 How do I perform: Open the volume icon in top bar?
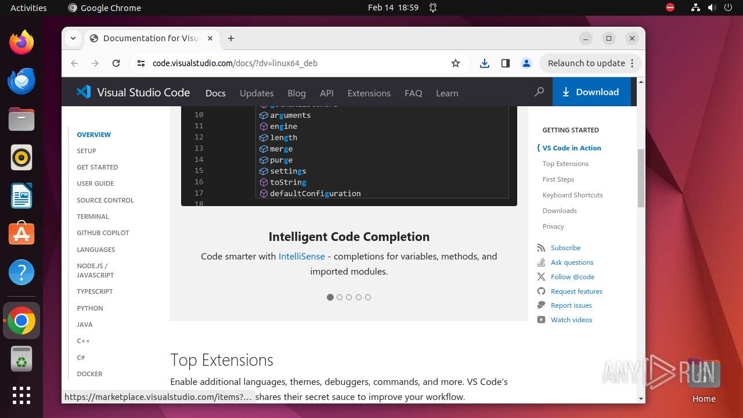pyautogui.click(x=712, y=8)
